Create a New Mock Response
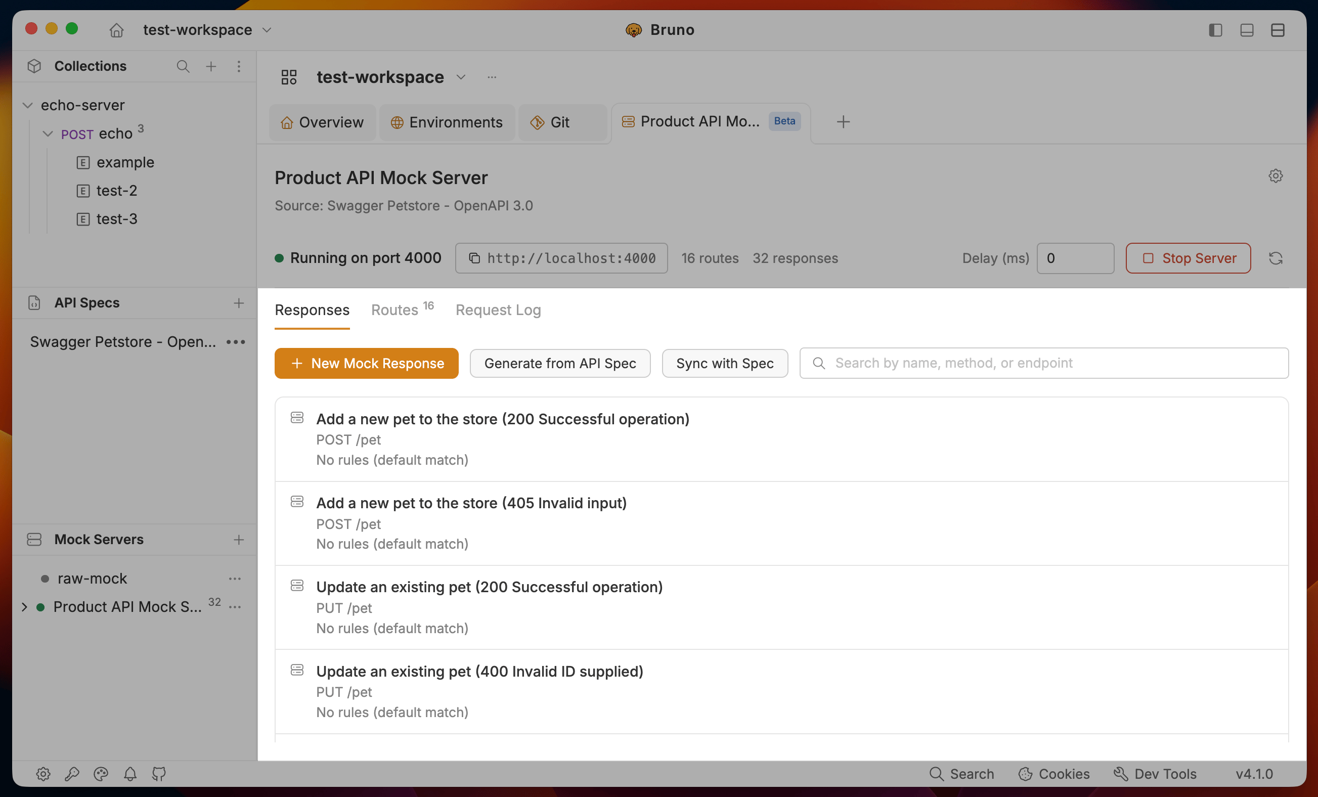 click(x=366, y=363)
